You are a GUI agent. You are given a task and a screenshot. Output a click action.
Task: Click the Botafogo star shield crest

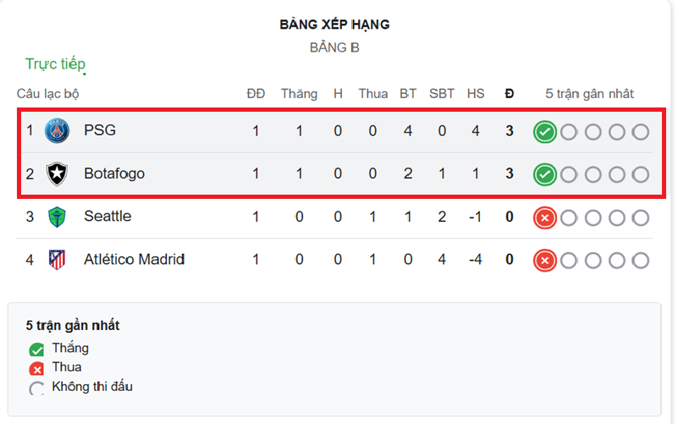point(57,173)
